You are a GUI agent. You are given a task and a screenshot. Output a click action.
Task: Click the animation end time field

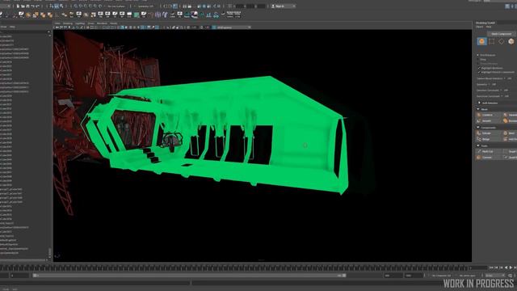click(414, 276)
